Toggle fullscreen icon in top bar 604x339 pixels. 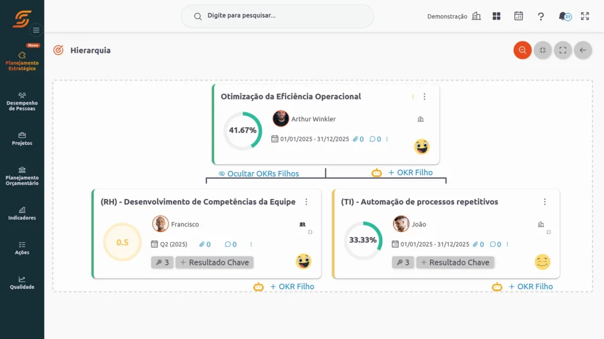point(585,16)
